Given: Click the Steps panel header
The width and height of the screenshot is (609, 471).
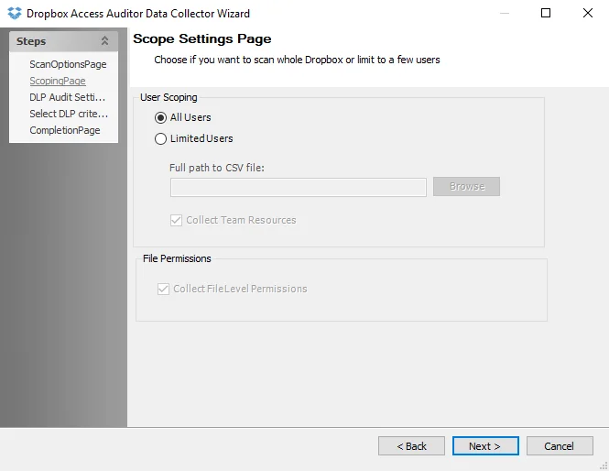Looking at the screenshot, I should [64, 41].
